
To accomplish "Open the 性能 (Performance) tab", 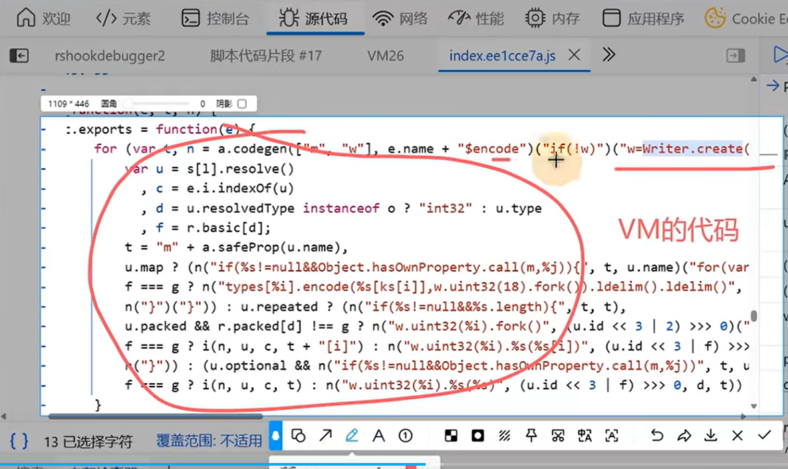I will (x=476, y=19).
